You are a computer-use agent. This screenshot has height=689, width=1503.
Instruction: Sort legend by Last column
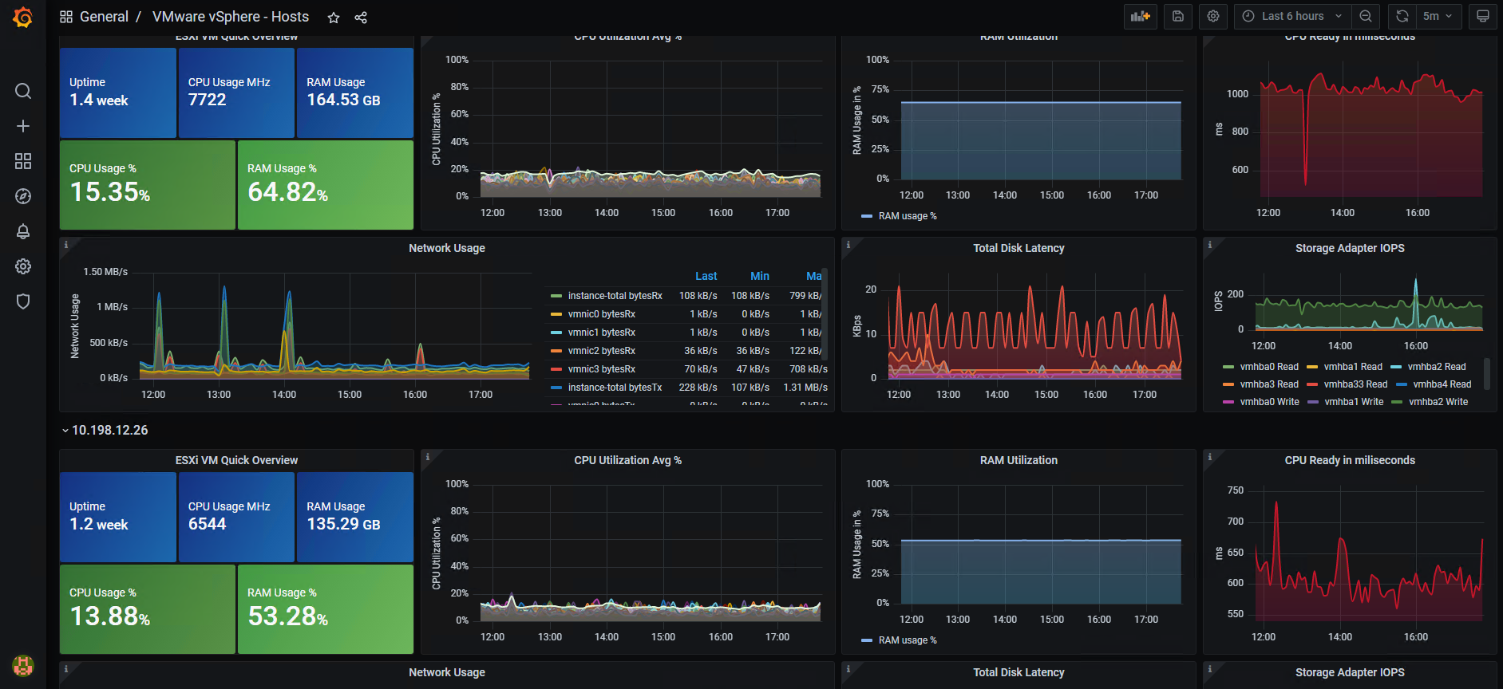pyautogui.click(x=706, y=276)
